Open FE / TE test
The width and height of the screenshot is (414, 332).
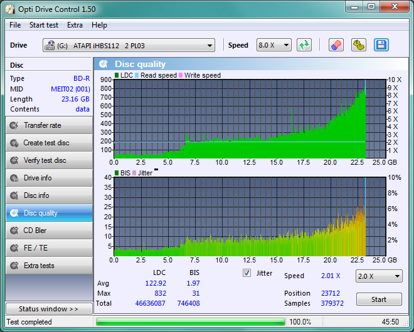click(49, 248)
